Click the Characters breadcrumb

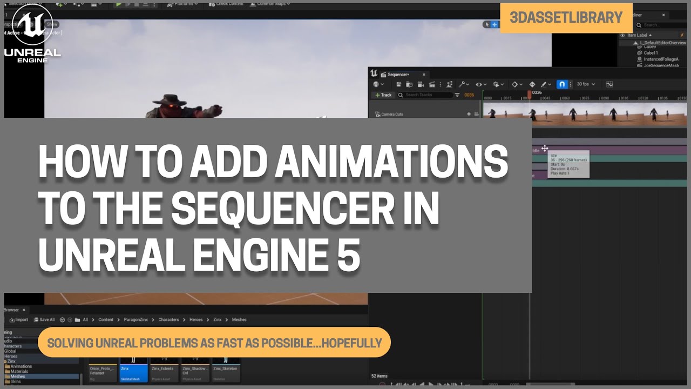click(168, 320)
